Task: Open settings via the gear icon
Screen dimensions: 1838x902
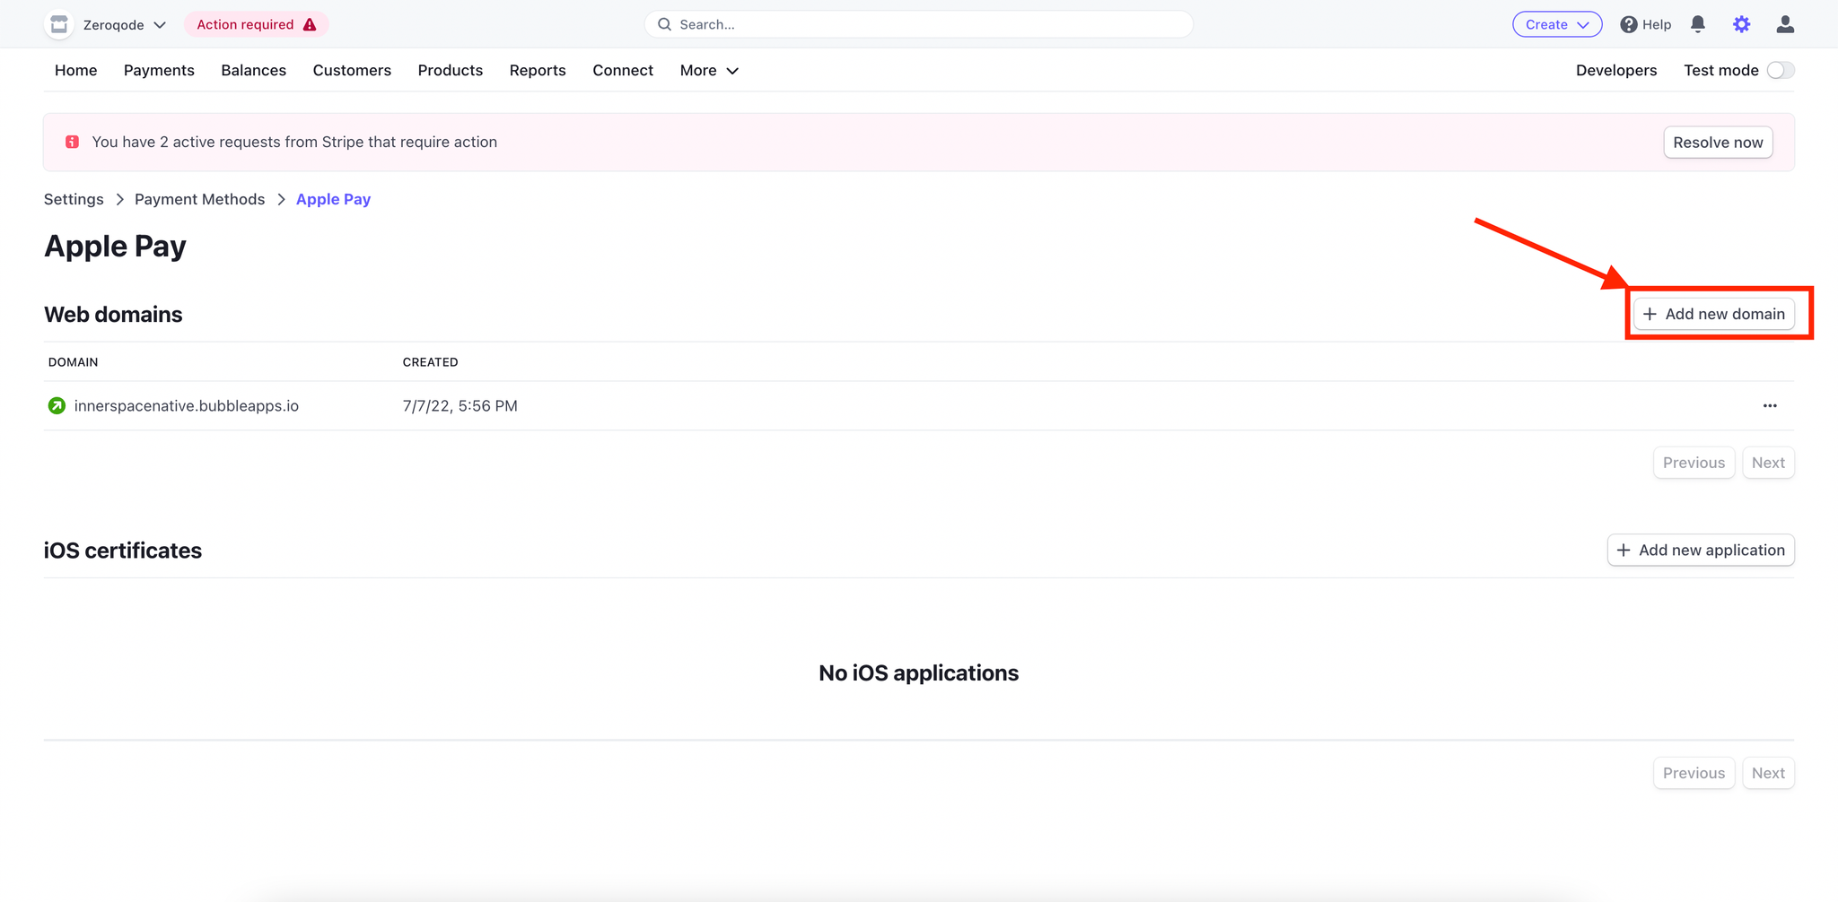Action: pos(1741,24)
